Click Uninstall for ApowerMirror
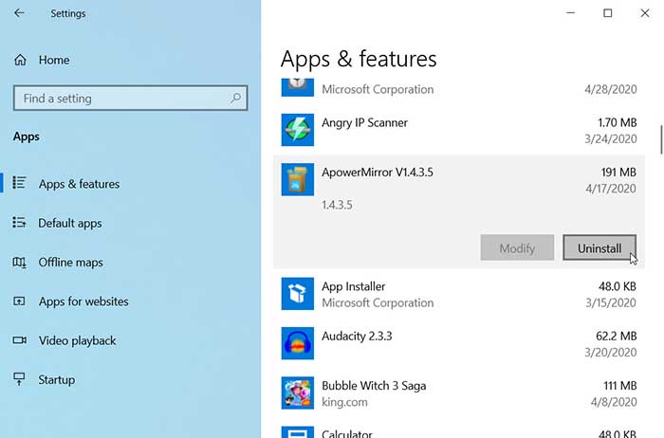 (x=599, y=247)
